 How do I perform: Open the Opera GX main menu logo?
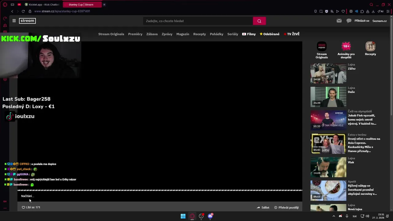5,5
